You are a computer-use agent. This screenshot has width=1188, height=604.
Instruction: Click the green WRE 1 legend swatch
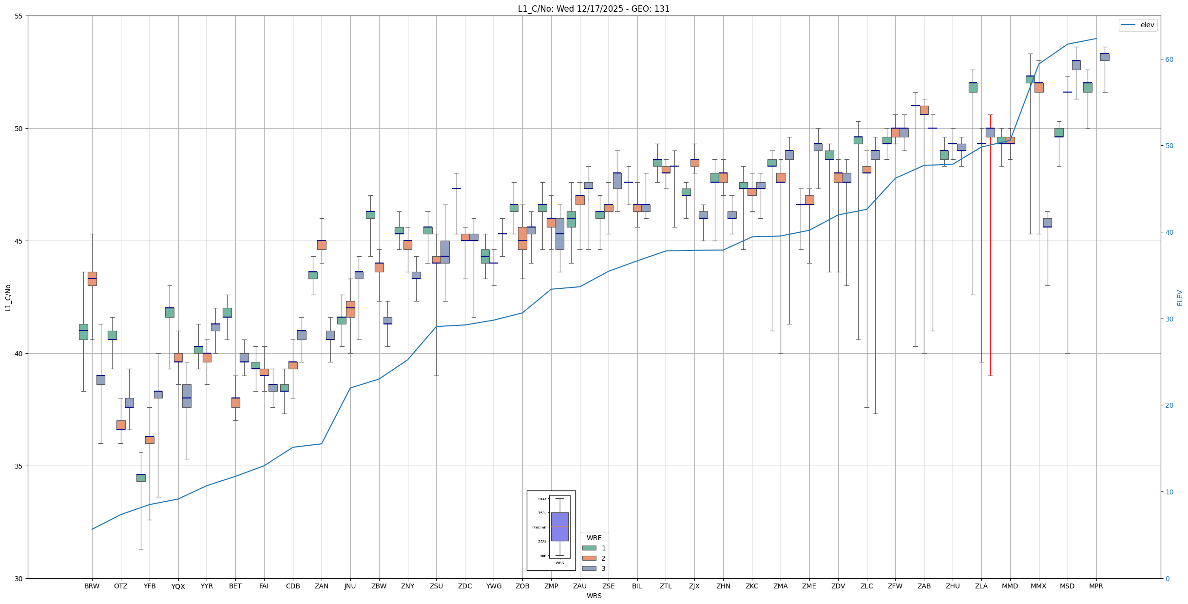point(589,548)
